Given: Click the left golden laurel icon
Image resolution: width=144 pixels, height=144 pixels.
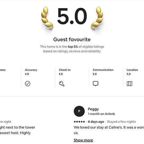Looking at the screenshot, I should click(x=47, y=18).
